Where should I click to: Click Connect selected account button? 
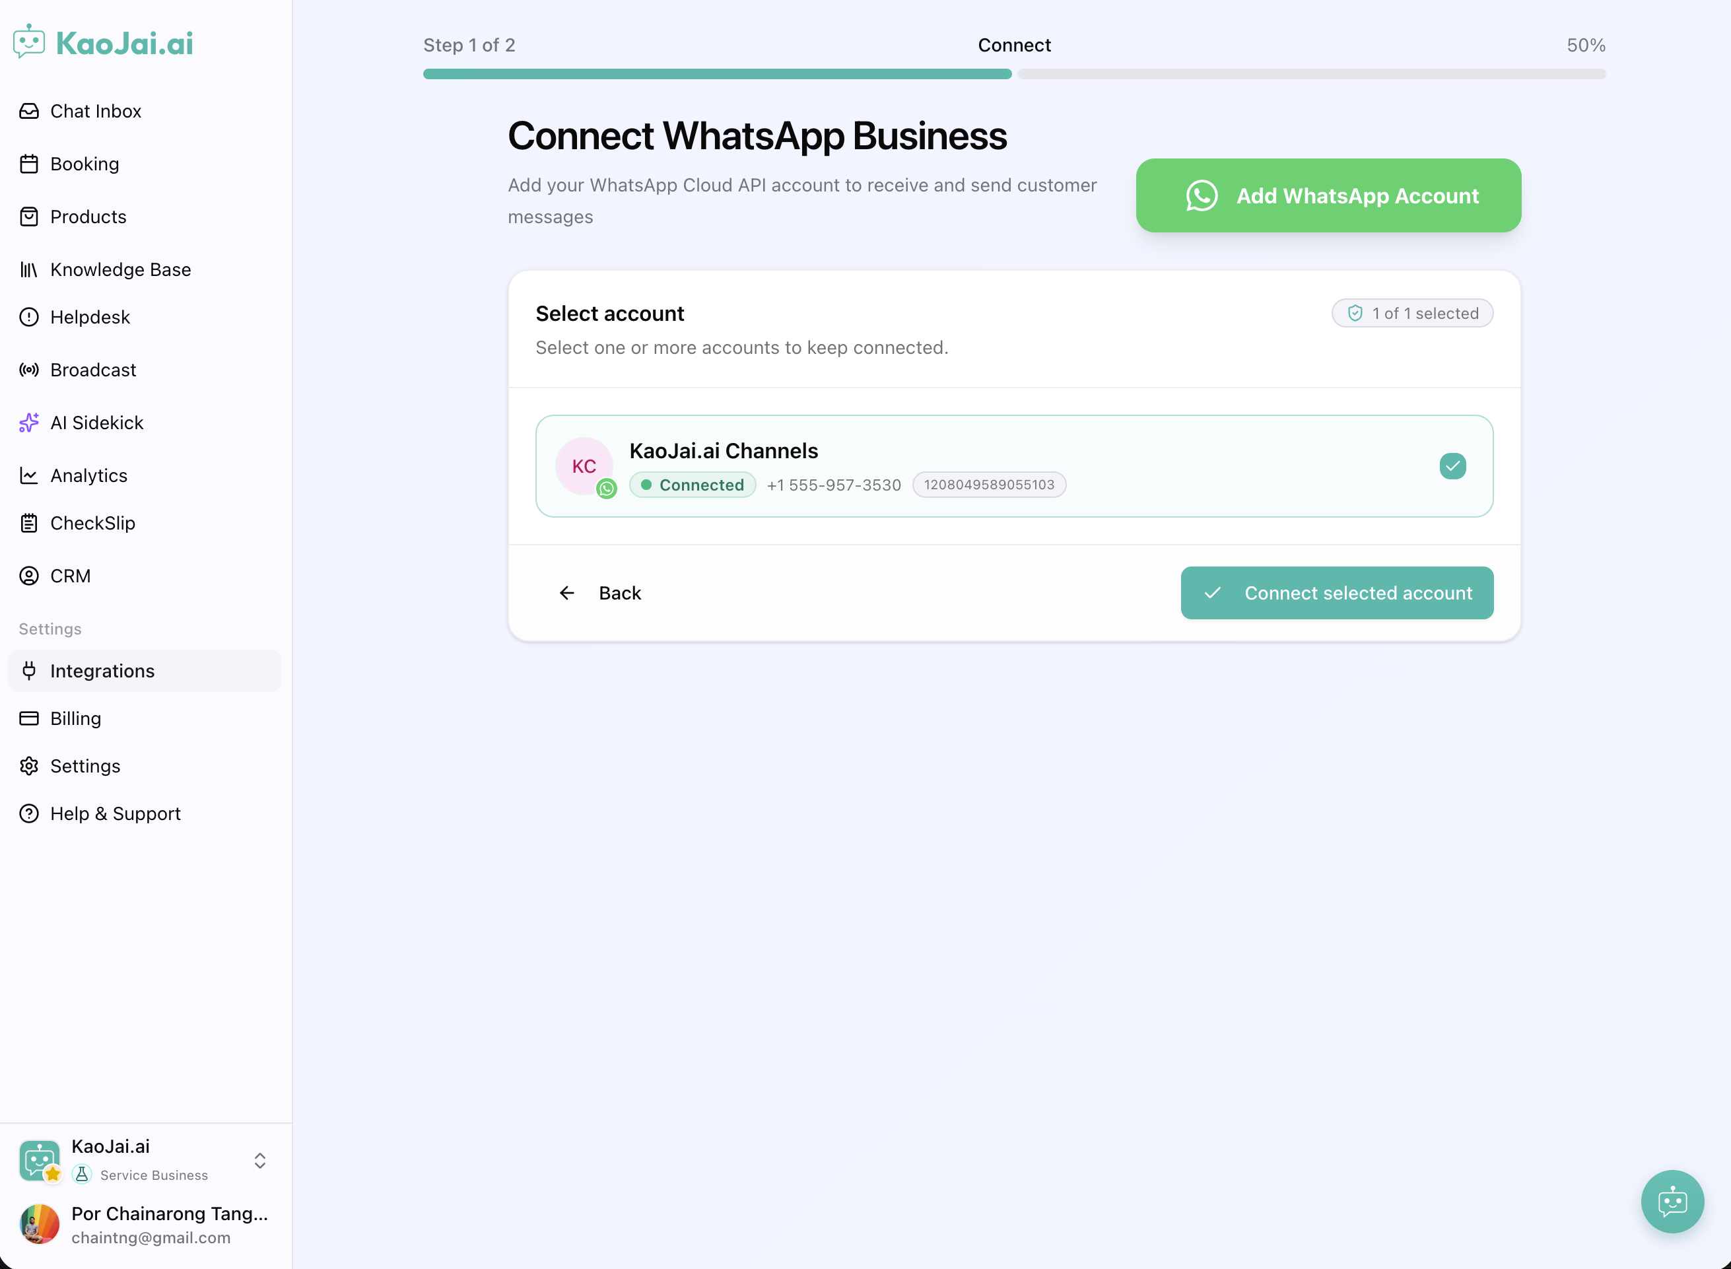[x=1338, y=593]
